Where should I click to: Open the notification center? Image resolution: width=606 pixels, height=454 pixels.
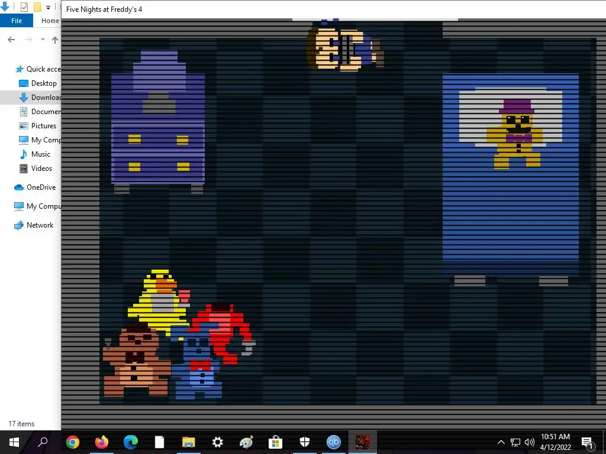click(588, 442)
